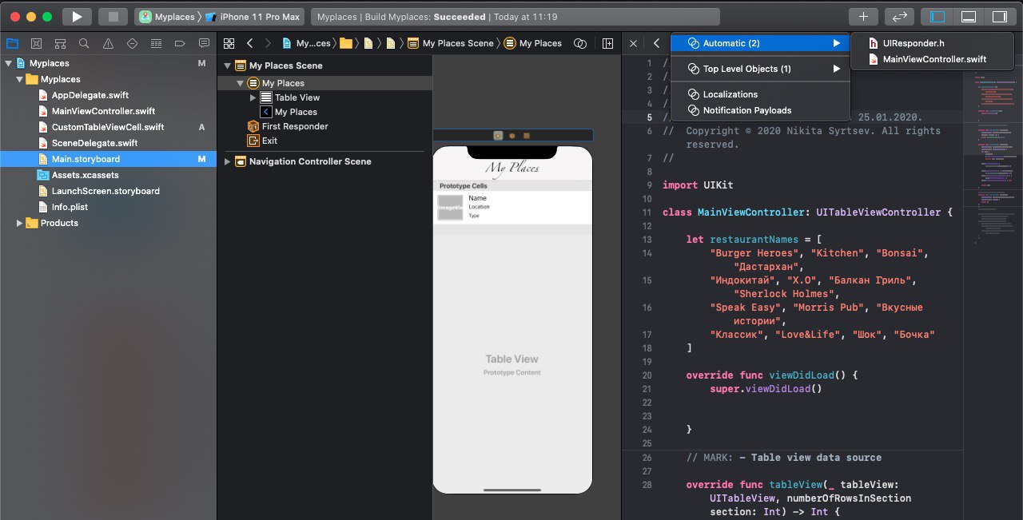This screenshot has width=1023, height=520.
Task: Expand Navigation Controller Scene
Action: tap(228, 161)
